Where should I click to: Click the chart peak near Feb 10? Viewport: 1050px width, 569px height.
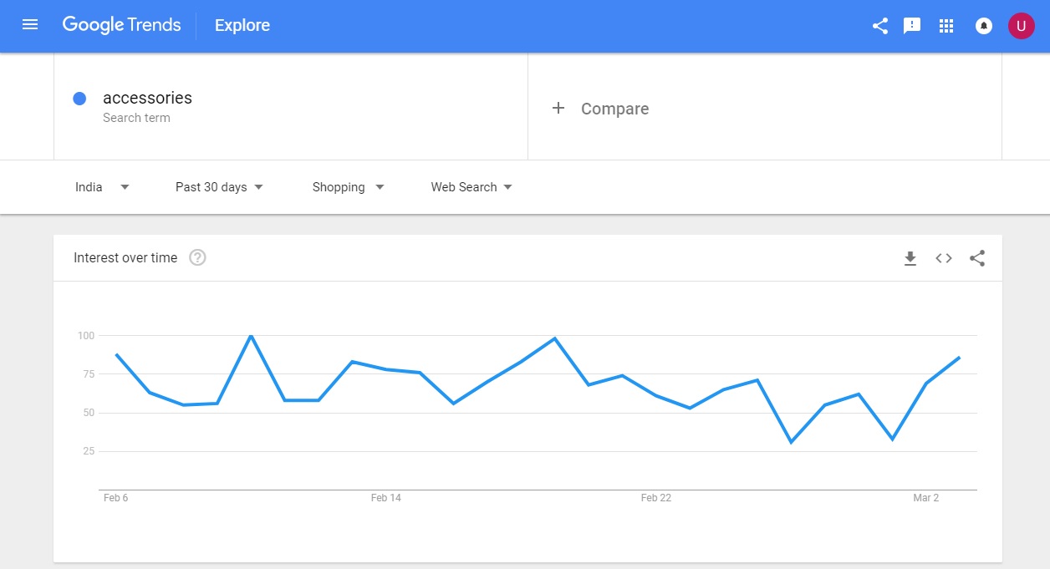(x=251, y=336)
